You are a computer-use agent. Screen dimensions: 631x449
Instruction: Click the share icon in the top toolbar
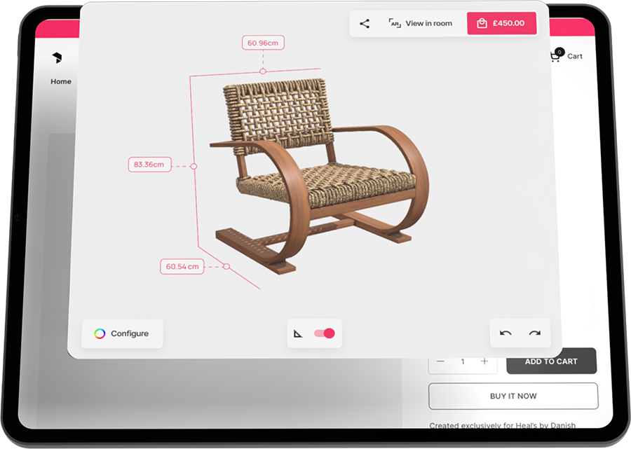365,23
